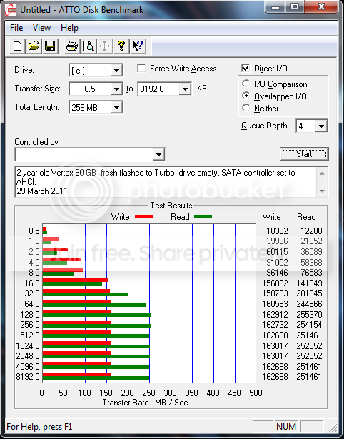Click the Save floppy disk icon
This screenshot has width=344, height=439.
pos(50,46)
